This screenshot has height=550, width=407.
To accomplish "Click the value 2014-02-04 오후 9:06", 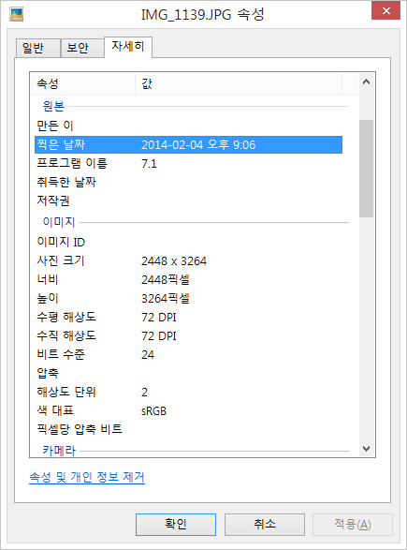I will coord(198,145).
